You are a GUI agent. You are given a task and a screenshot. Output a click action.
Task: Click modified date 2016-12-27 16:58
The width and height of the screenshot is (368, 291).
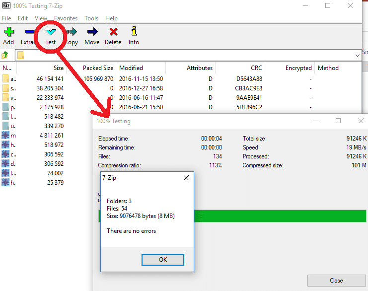pos(141,88)
